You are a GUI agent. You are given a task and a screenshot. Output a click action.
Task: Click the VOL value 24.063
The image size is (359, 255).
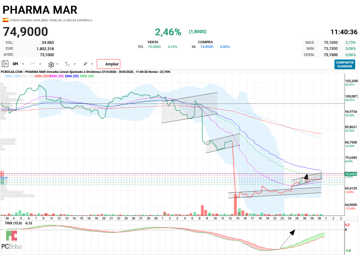(48, 42)
